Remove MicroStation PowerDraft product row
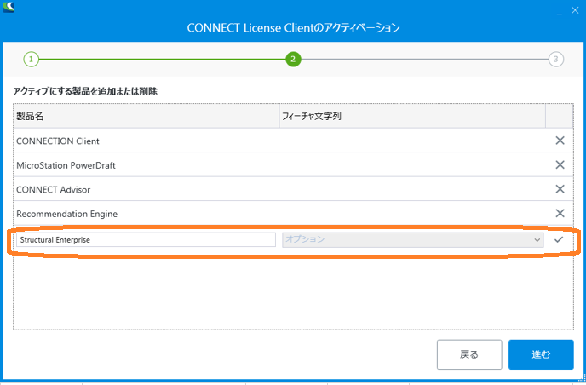 coord(560,165)
